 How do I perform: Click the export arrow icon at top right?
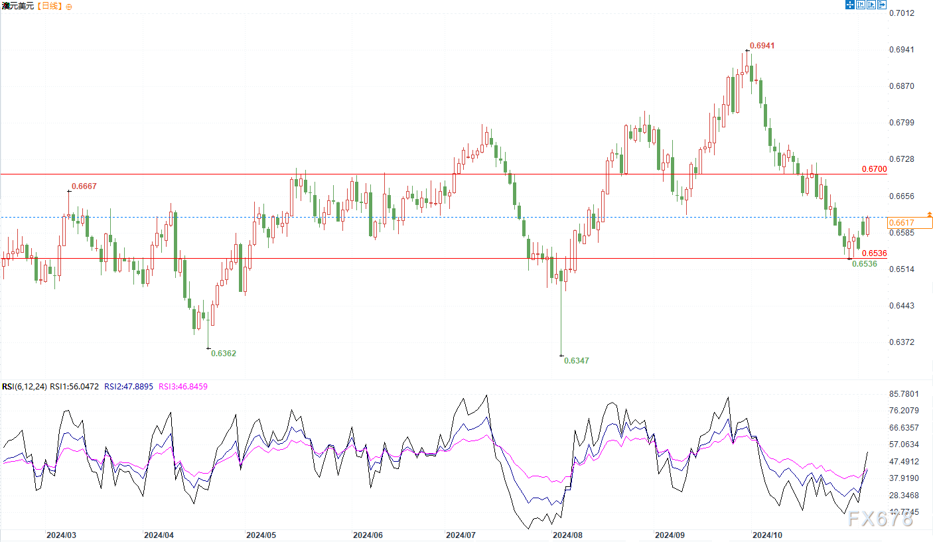coord(882,5)
